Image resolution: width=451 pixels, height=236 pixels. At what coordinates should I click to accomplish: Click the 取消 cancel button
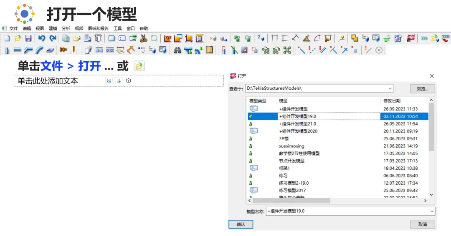[423, 224]
